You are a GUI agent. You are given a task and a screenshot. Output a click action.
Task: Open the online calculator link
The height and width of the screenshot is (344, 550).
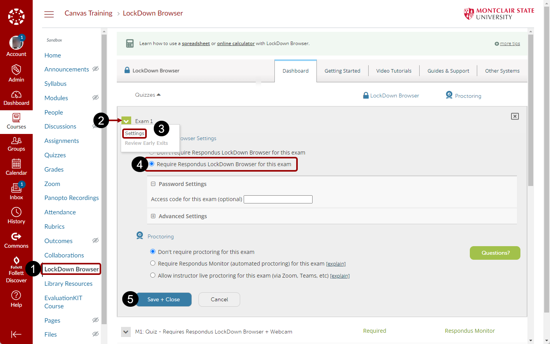235,43
